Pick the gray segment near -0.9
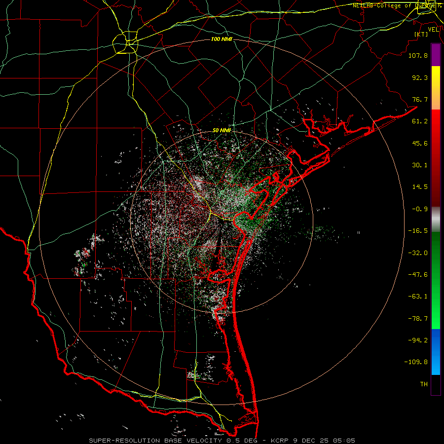 (x=436, y=220)
